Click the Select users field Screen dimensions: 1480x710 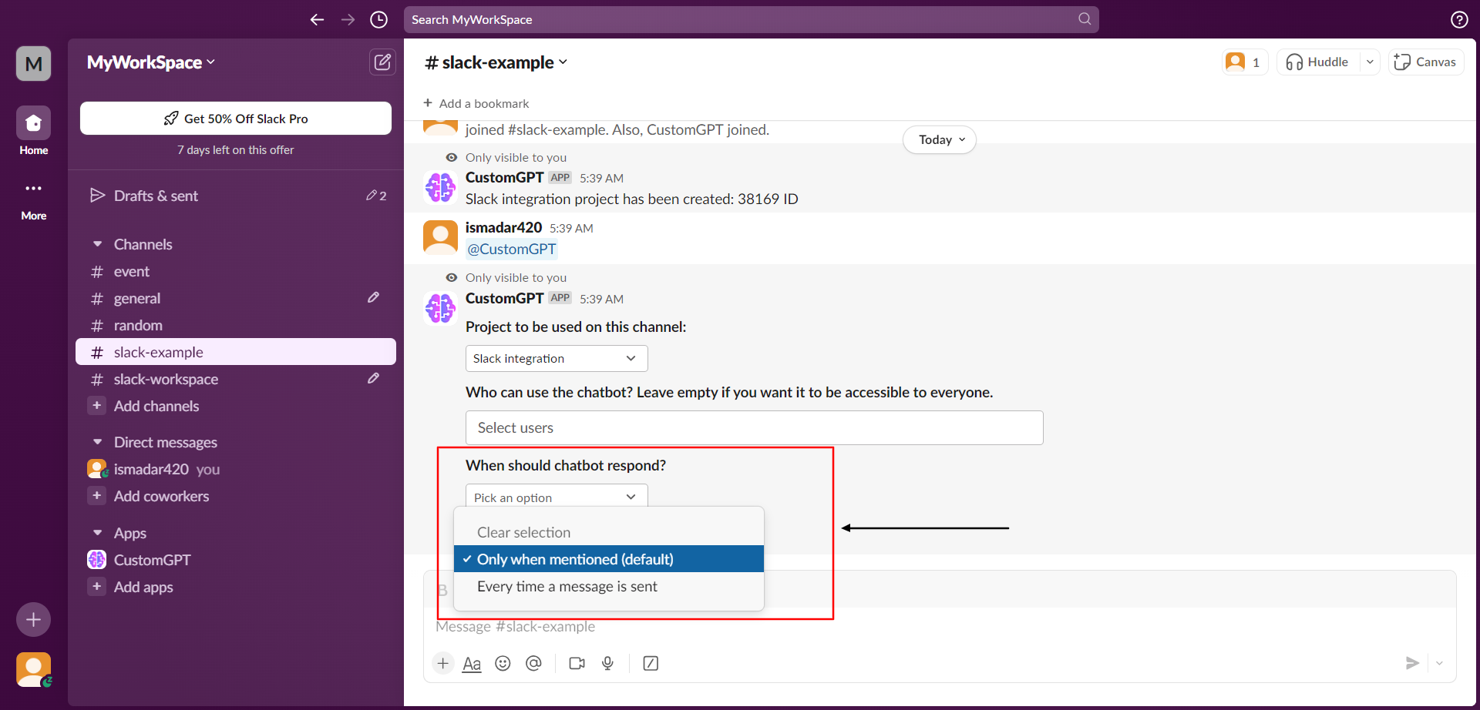click(x=754, y=427)
